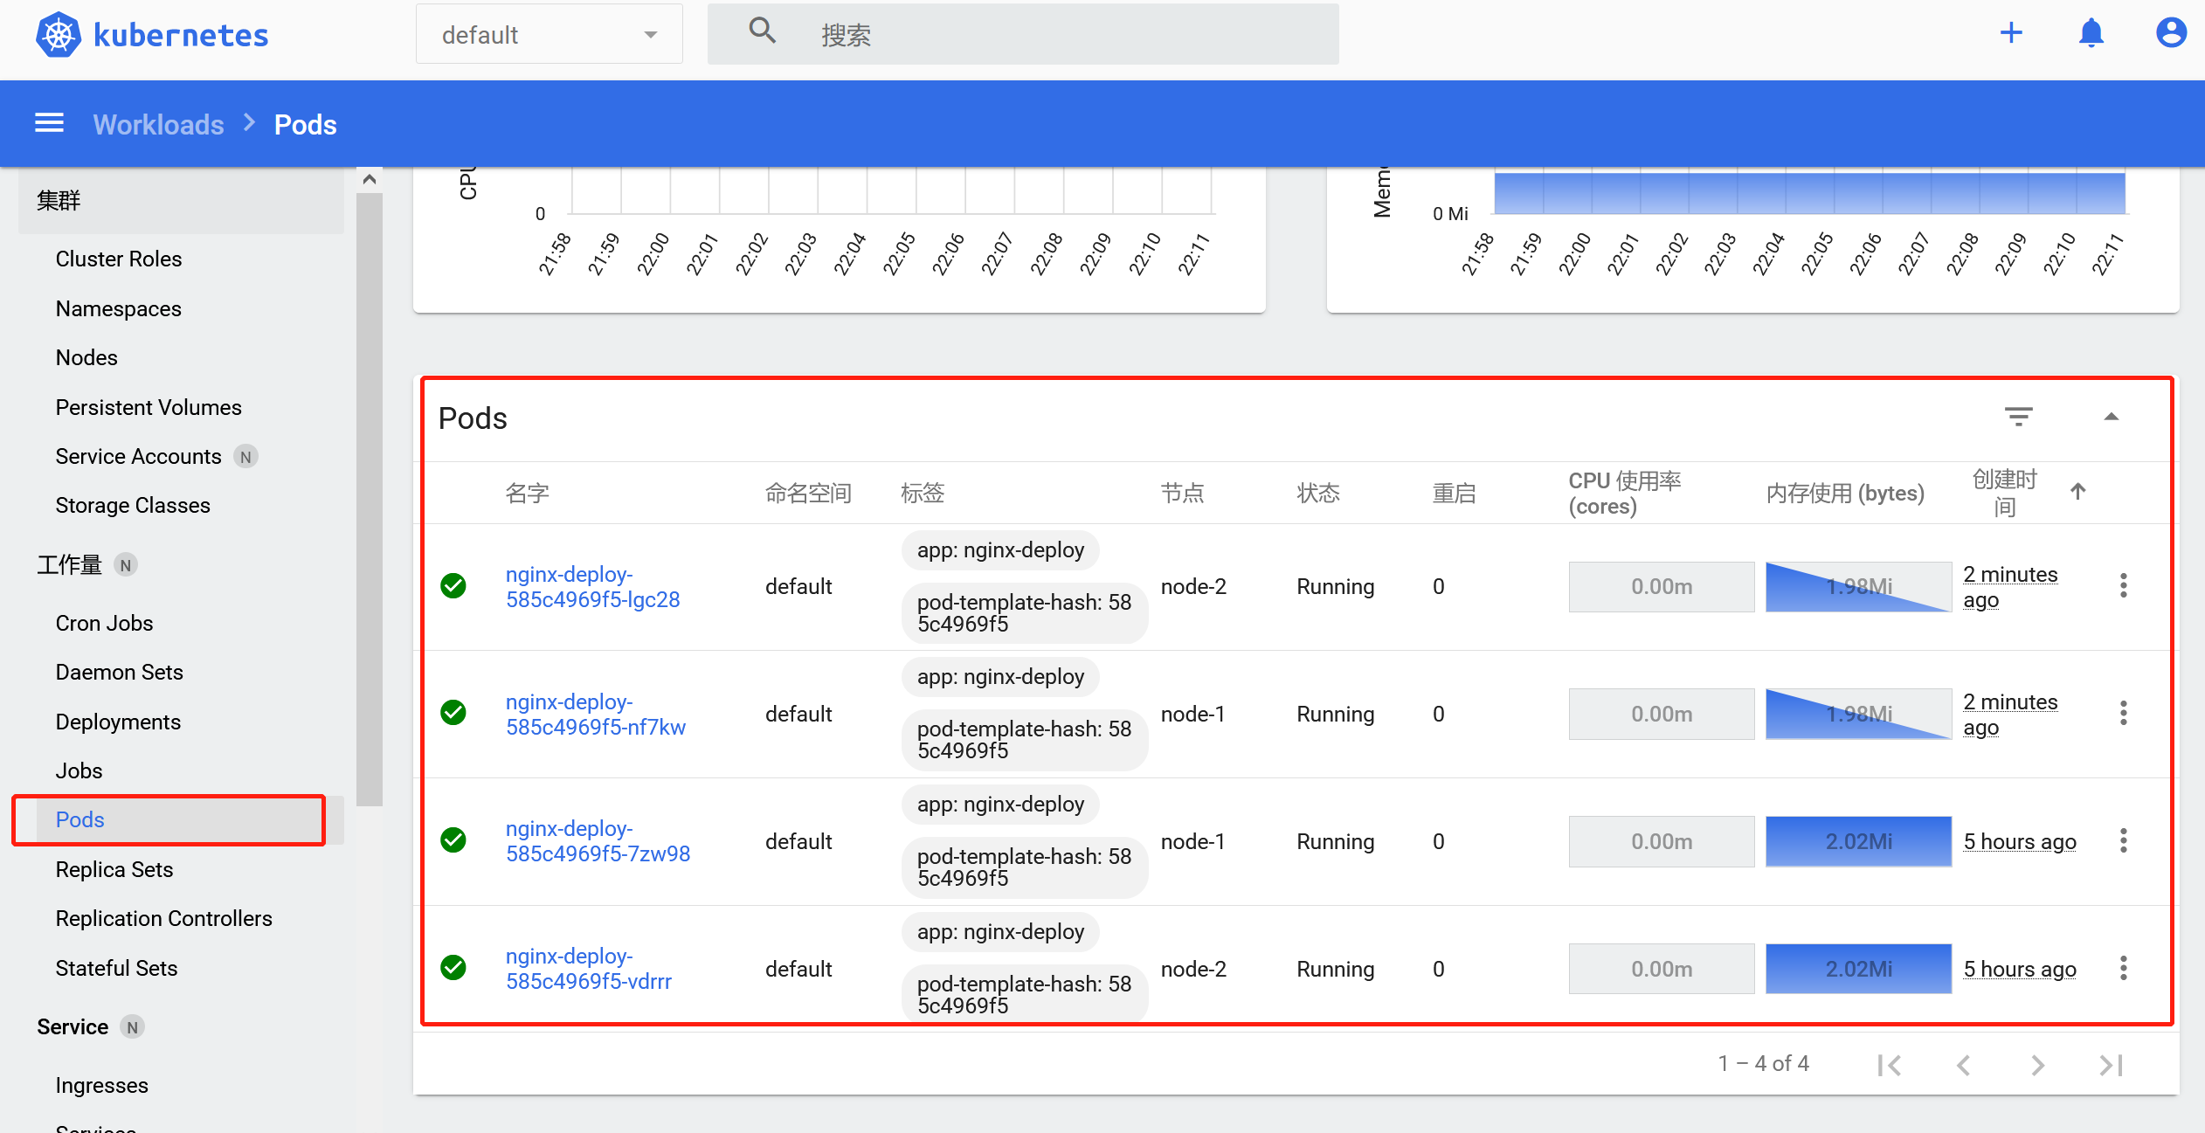Select Deployments in the sidebar
Viewport: 2205px width, 1133px height.
click(x=118, y=722)
